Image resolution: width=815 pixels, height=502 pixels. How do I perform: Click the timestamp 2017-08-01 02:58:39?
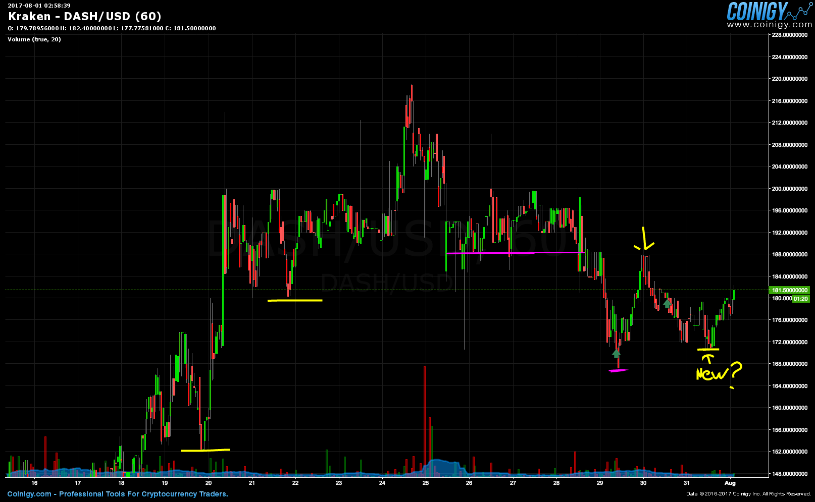[39, 6]
